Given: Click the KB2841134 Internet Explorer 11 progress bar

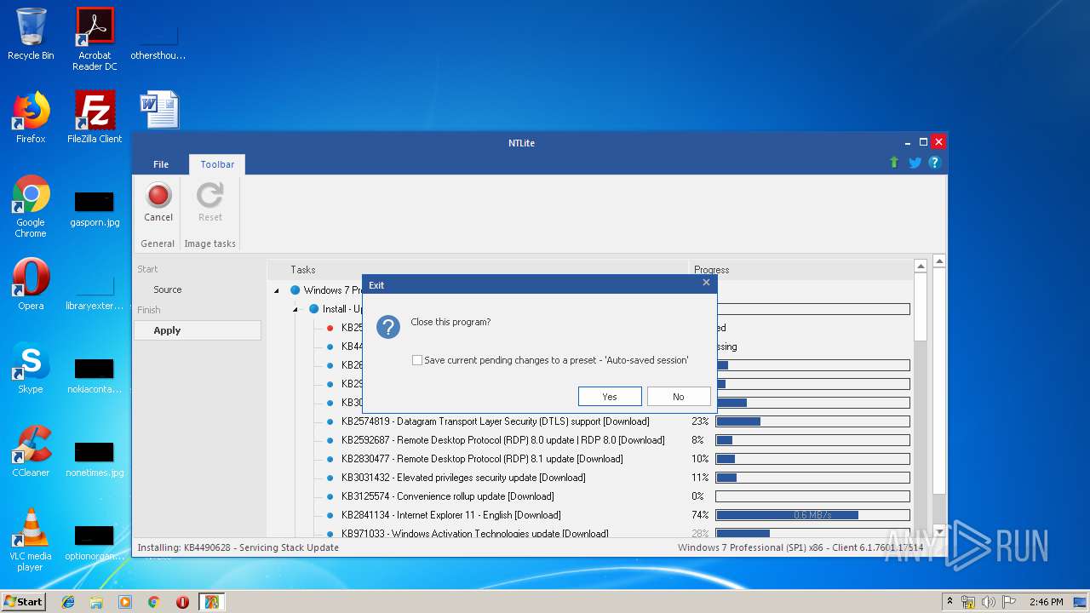Looking at the screenshot, I should 812,515.
